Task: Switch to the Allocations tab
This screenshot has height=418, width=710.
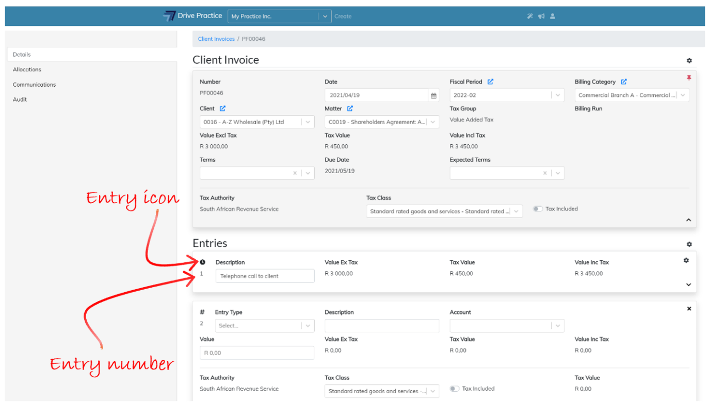Action: click(x=27, y=70)
